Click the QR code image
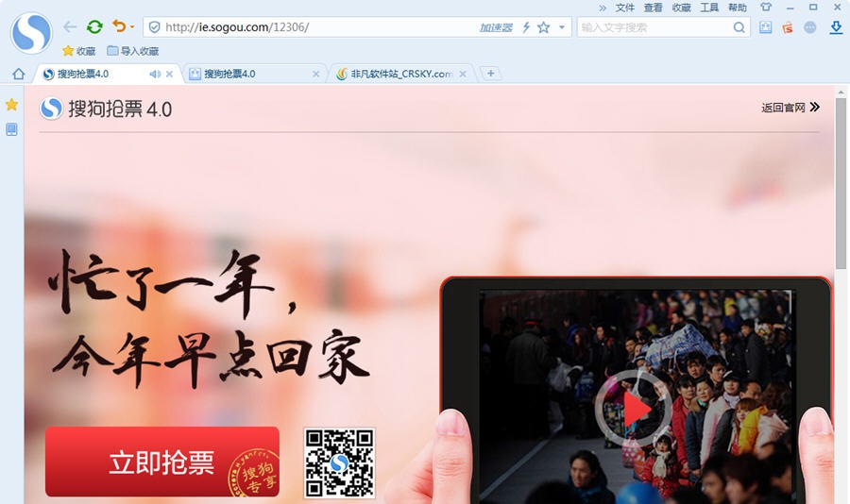 pos(339,462)
